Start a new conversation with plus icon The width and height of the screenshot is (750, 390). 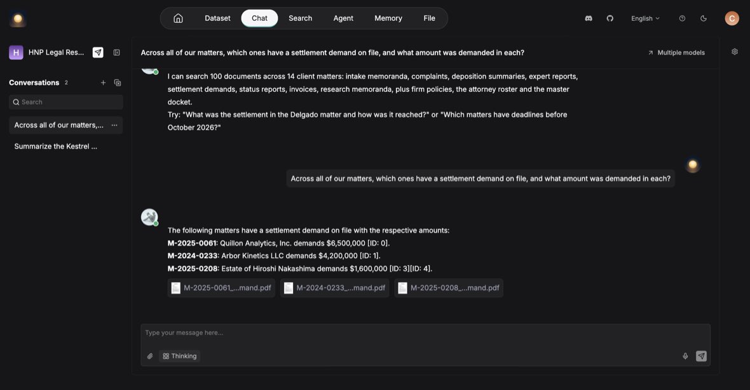[x=103, y=82]
